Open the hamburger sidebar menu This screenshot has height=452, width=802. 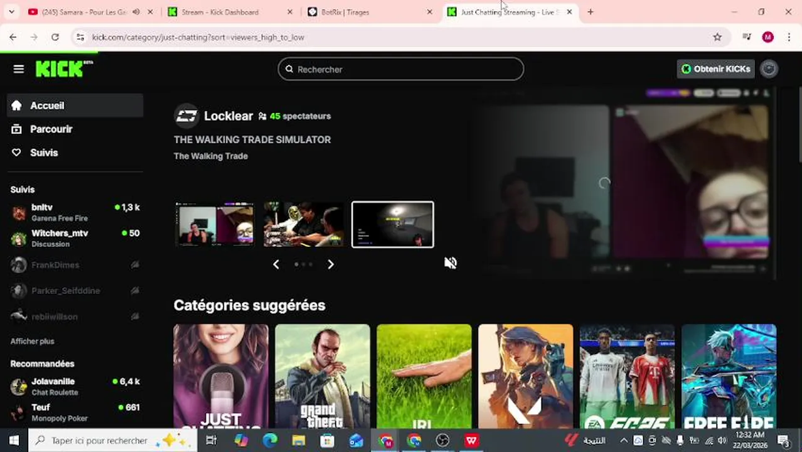(x=18, y=69)
